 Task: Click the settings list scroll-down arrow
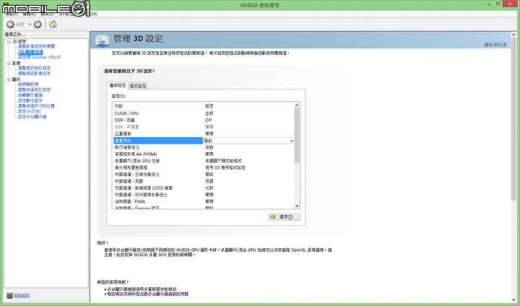tap(297, 206)
